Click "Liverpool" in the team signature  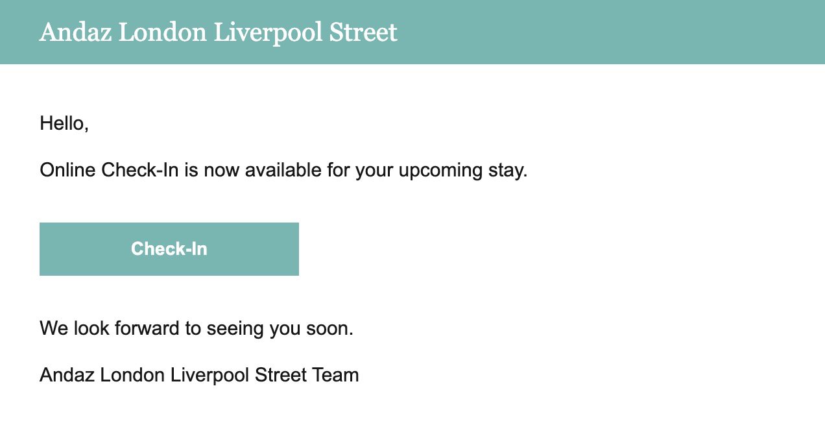point(209,375)
